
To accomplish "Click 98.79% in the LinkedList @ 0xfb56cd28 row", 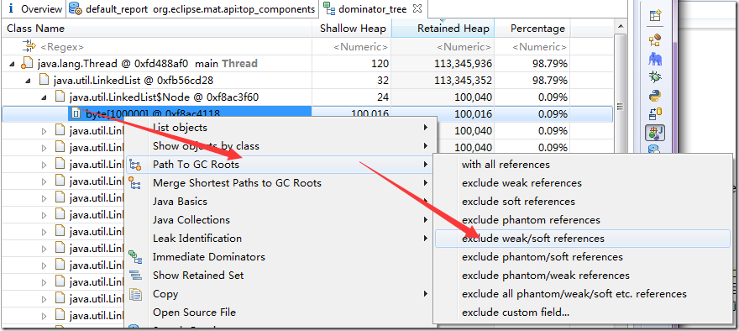I will click(x=549, y=81).
